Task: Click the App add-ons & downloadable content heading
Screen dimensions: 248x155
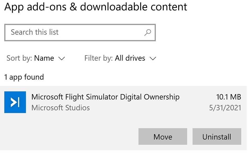Action: tap(96, 7)
